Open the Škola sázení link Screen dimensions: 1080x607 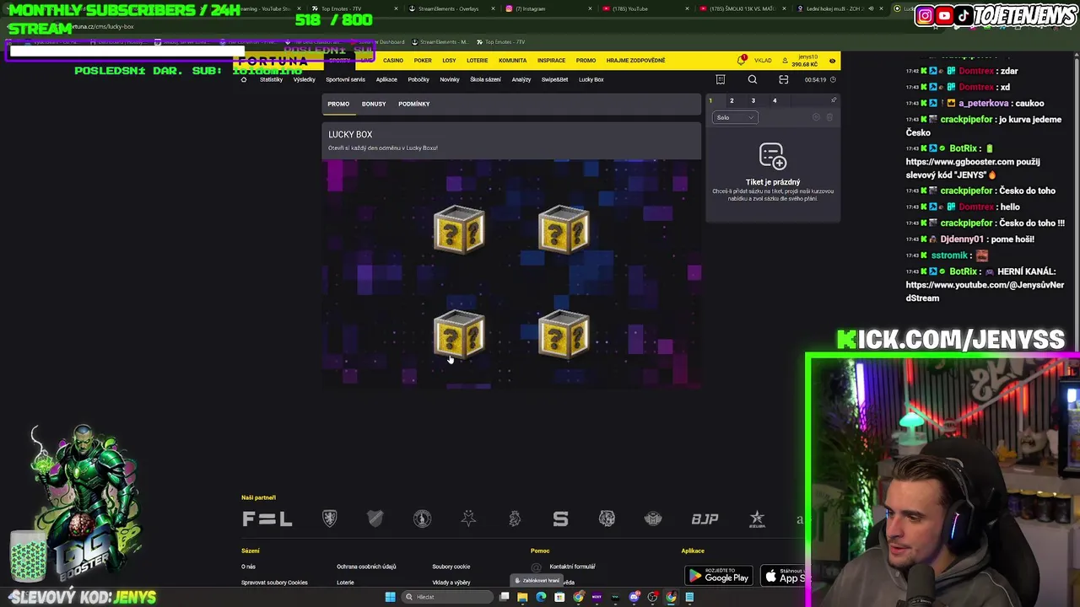coord(485,79)
